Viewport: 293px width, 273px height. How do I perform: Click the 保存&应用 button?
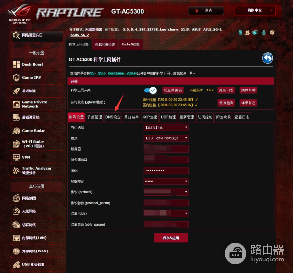coord(170,238)
